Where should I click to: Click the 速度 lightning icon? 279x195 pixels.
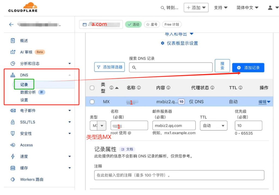[13, 156]
